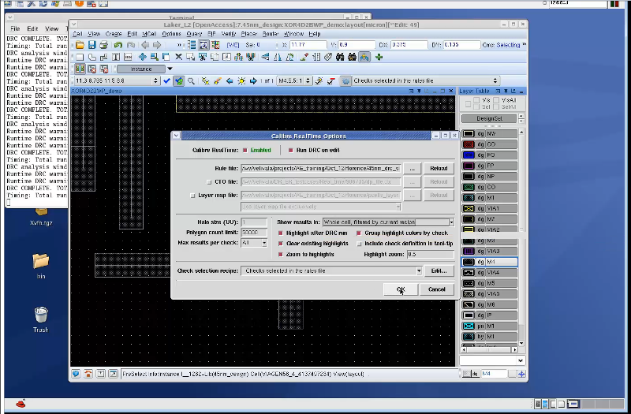631x414 pixels.
Task: Click the first binoculars search icon
Action: 340,57
